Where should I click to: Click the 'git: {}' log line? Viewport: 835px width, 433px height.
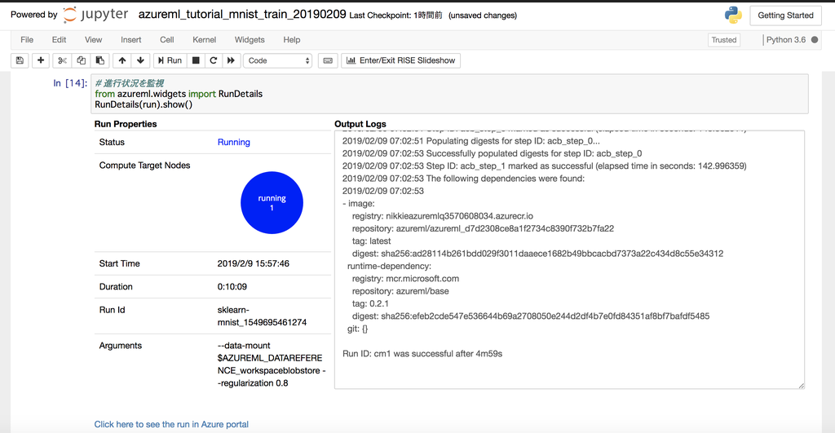357,329
